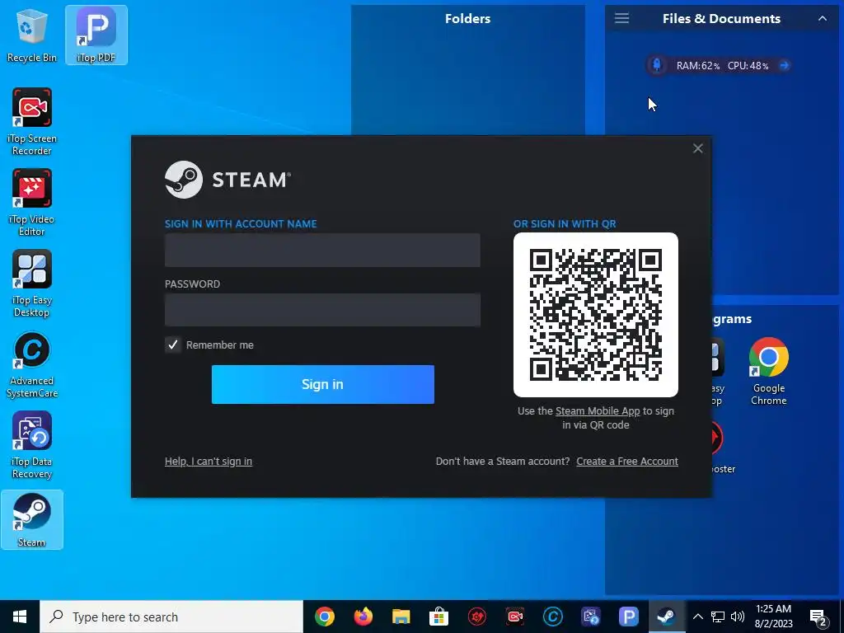Open Microsoft Store from the taskbar
Image resolution: width=844 pixels, height=633 pixels.
click(x=438, y=617)
